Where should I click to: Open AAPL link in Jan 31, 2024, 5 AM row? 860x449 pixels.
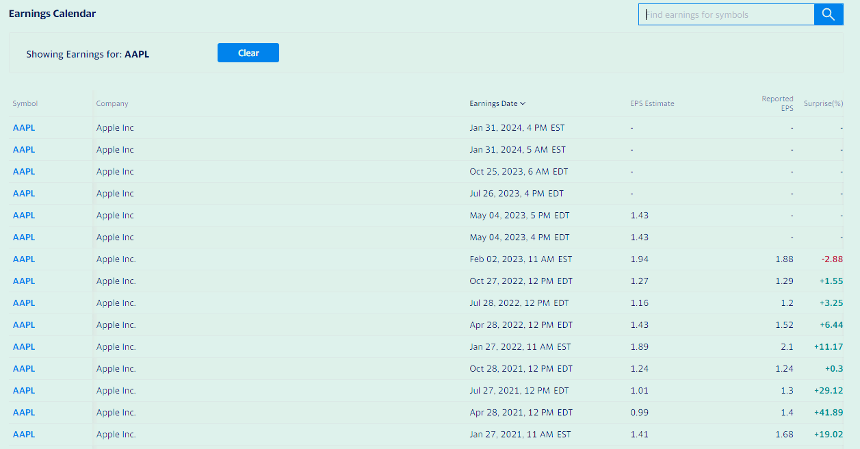tap(24, 150)
